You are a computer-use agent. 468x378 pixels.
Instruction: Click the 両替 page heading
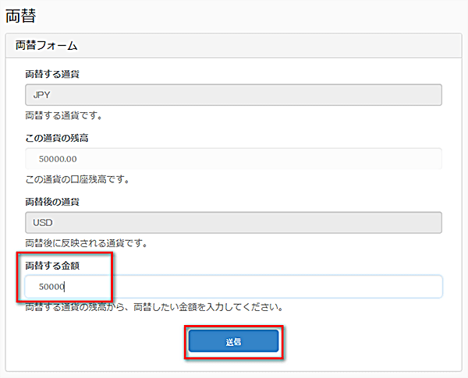[21, 16]
